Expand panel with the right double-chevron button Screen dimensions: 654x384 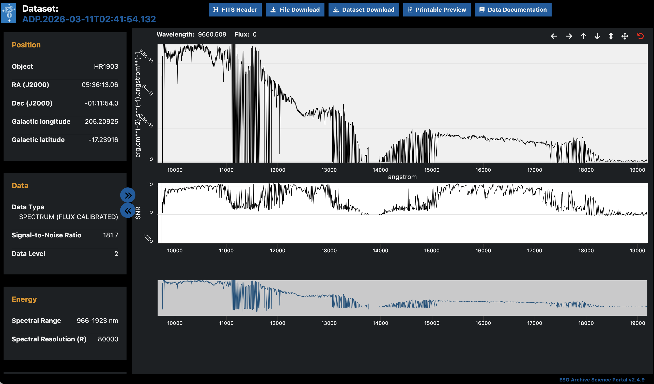tap(128, 195)
